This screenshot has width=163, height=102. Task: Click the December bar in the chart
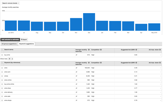pos(89,22)
